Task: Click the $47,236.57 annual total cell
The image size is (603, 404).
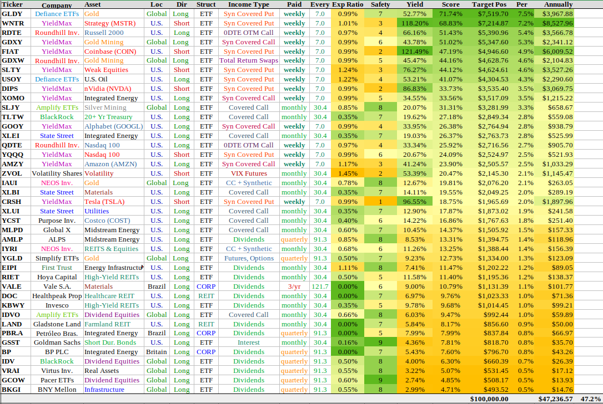Action: 555,399
